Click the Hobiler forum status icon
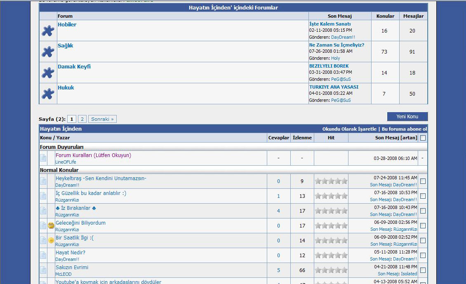The width and height of the screenshot is (466, 284). click(48, 31)
